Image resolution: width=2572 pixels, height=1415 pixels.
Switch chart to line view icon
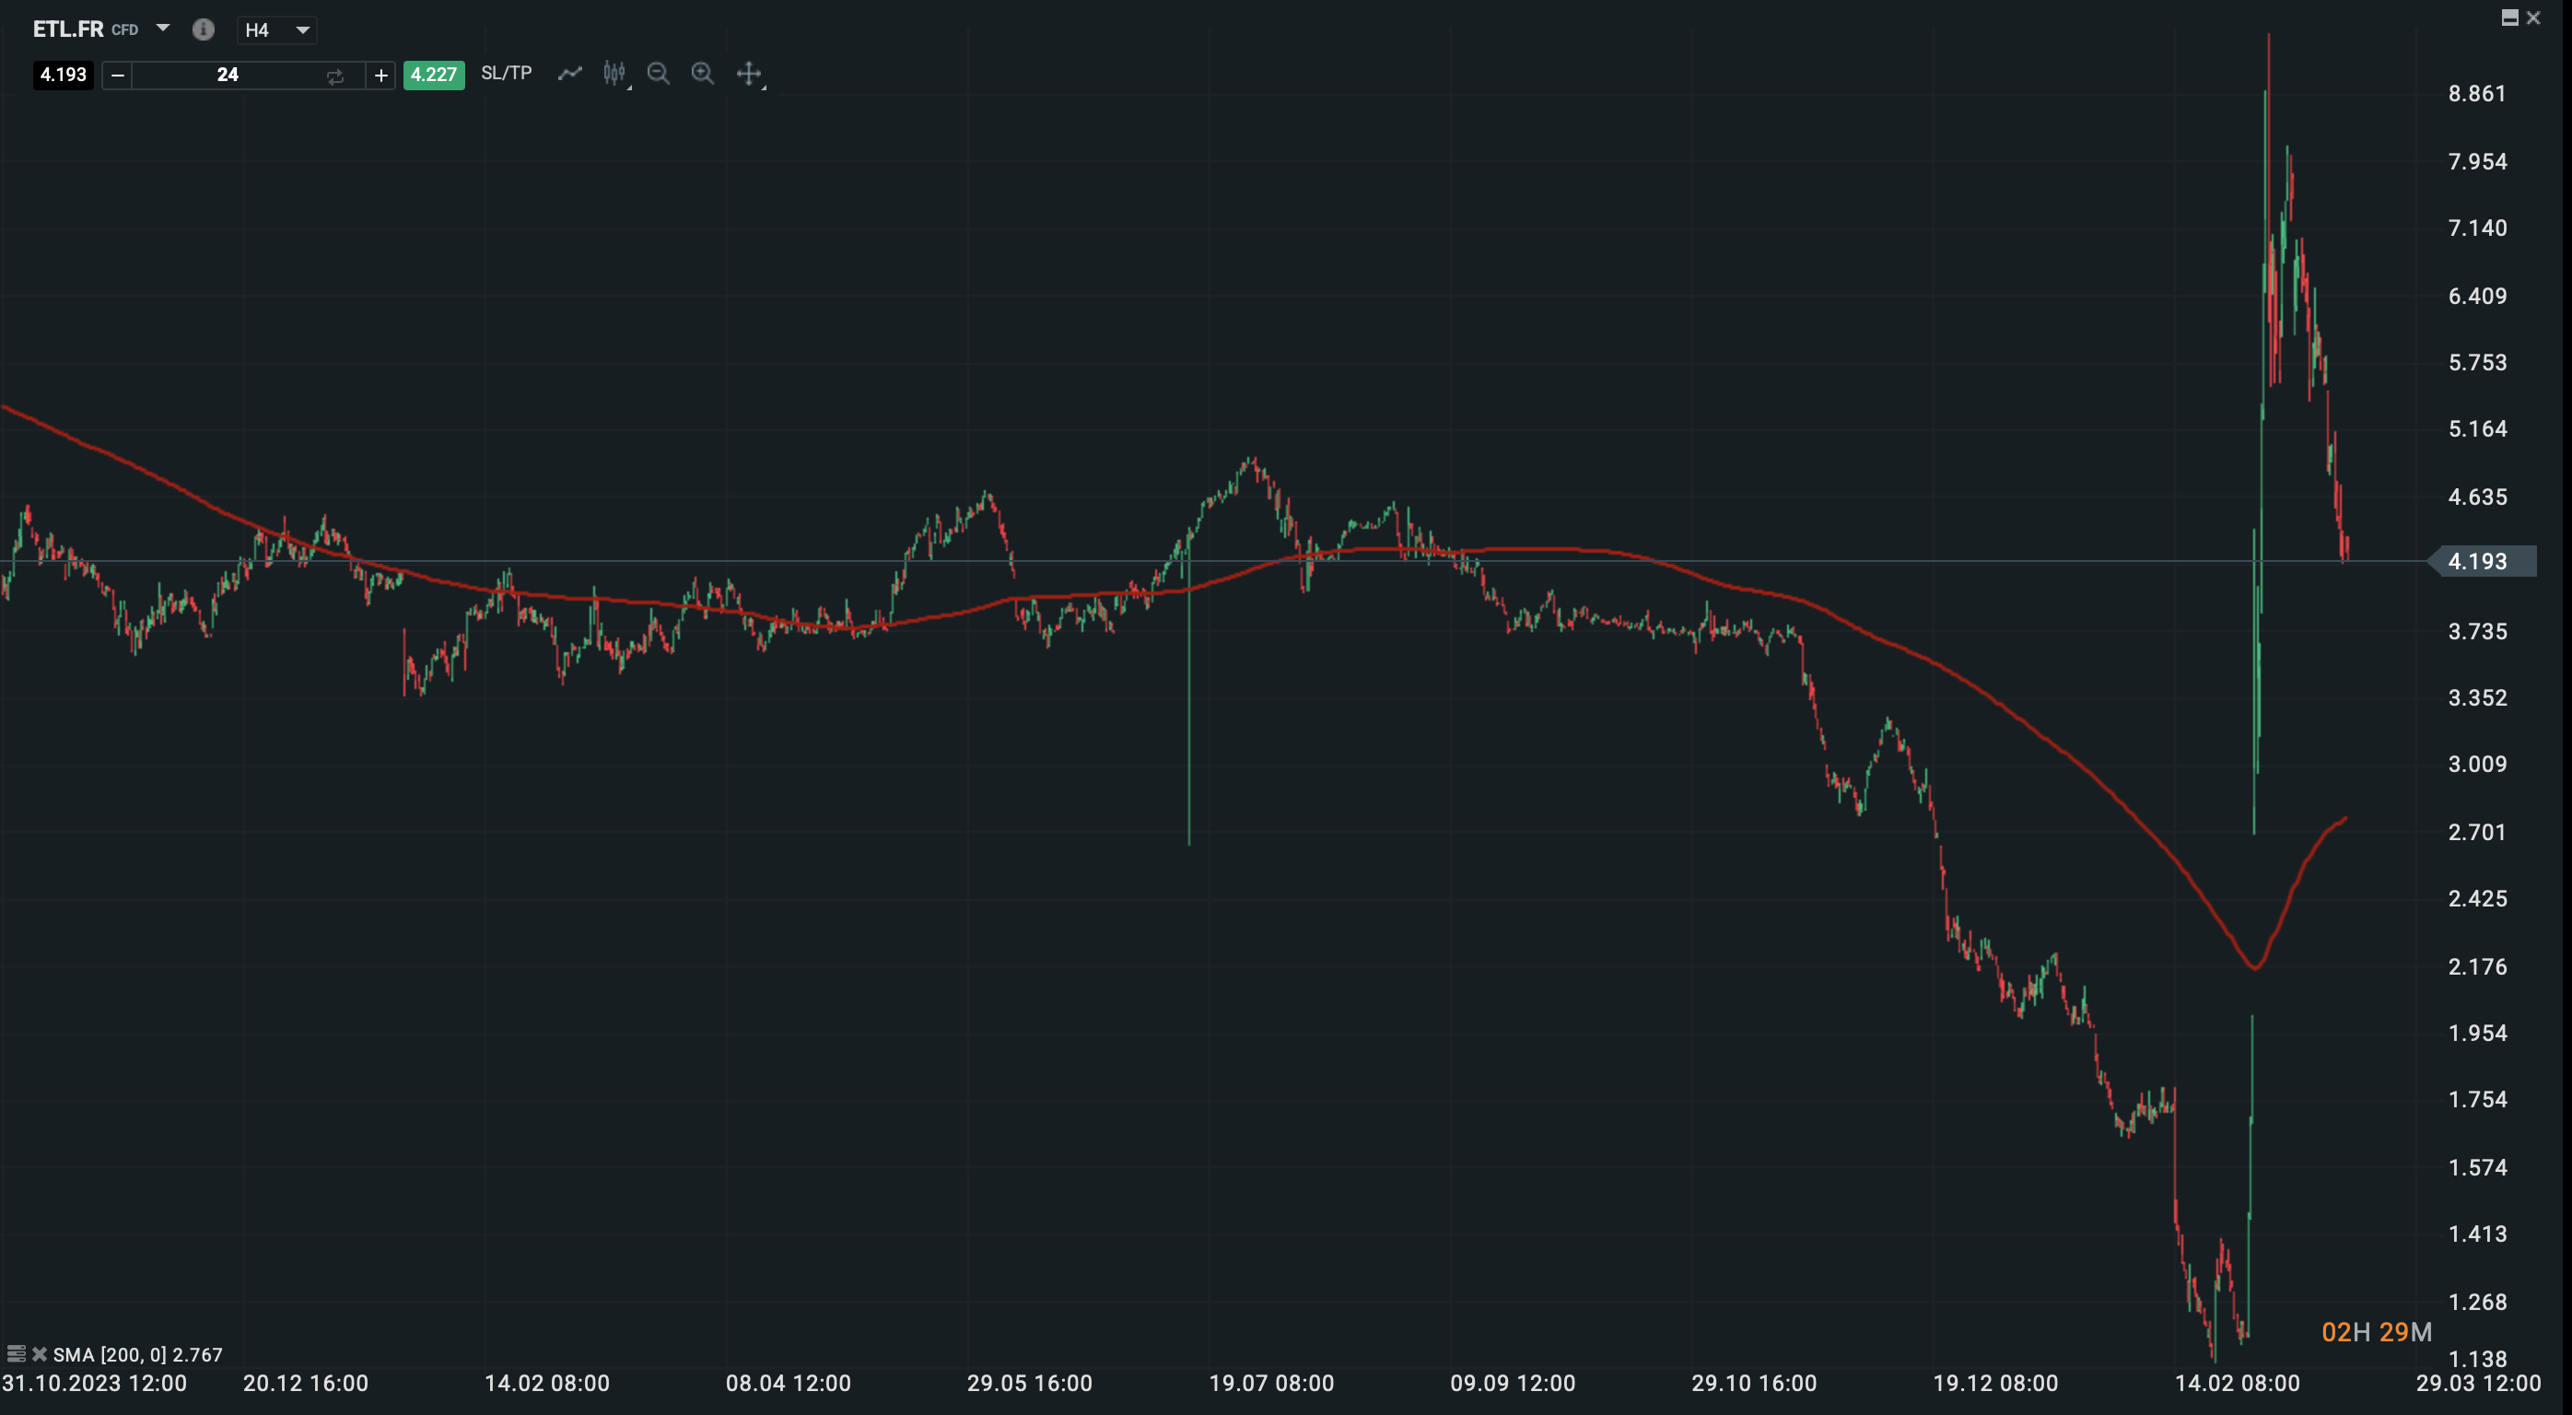click(x=569, y=73)
